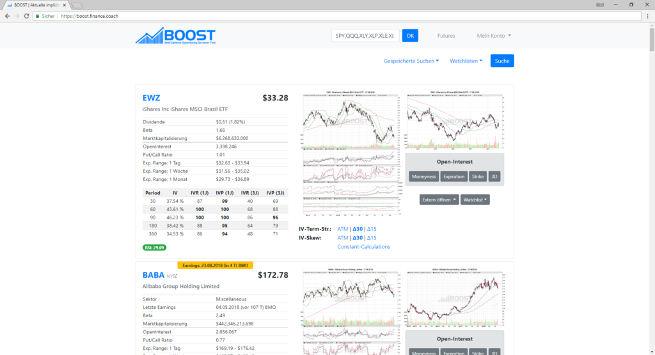Click the EWZ Marktkapitalisierung value $6.268.632.000
This screenshot has height=355, width=655.
[232, 138]
